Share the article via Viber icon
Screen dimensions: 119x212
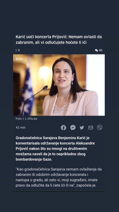coord(100,127)
